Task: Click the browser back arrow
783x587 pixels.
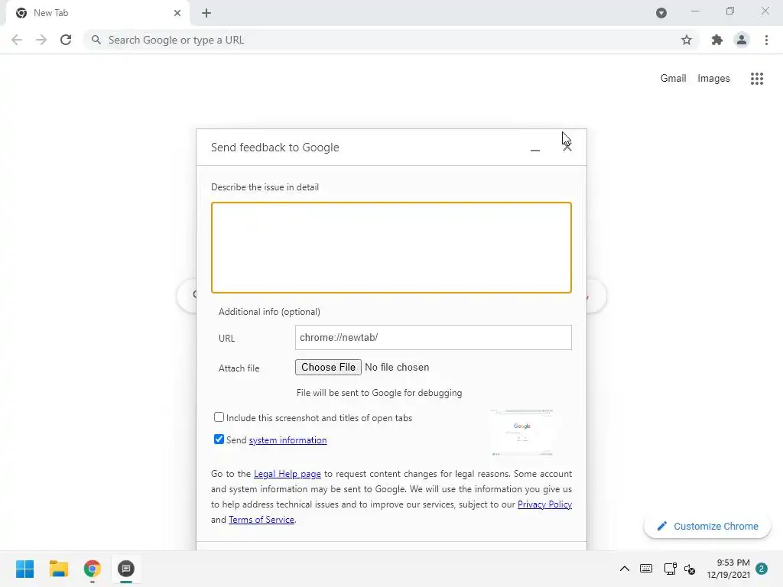Action: pos(17,40)
